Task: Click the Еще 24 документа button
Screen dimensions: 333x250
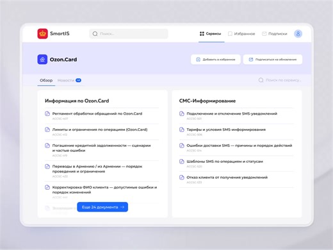Action: click(102, 207)
